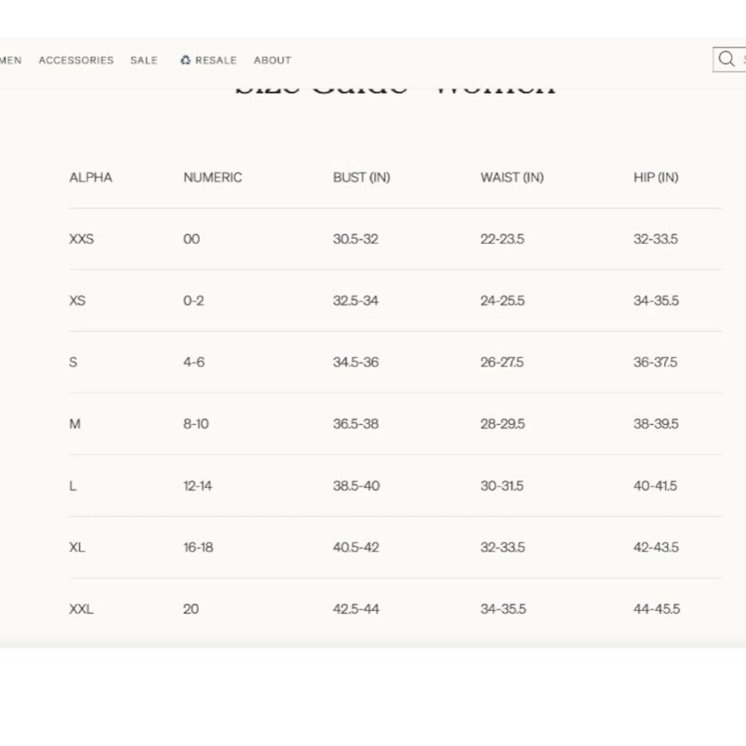Click the Alpha column header
Image resolution: width=746 pixels, height=746 pixels.
tap(90, 178)
